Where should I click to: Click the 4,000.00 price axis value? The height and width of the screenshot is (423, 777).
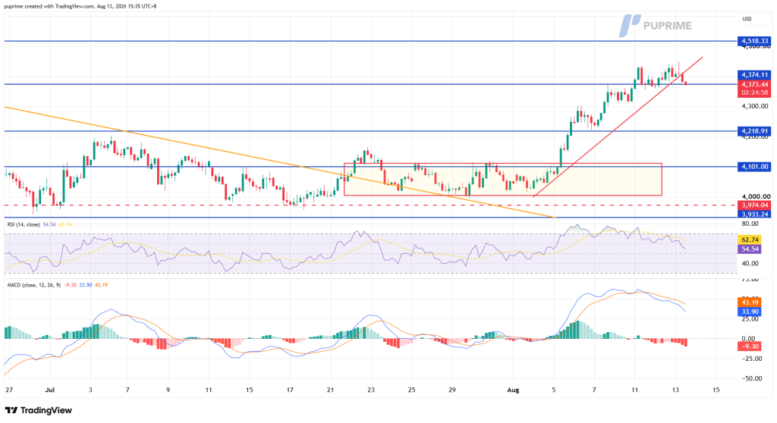(755, 196)
